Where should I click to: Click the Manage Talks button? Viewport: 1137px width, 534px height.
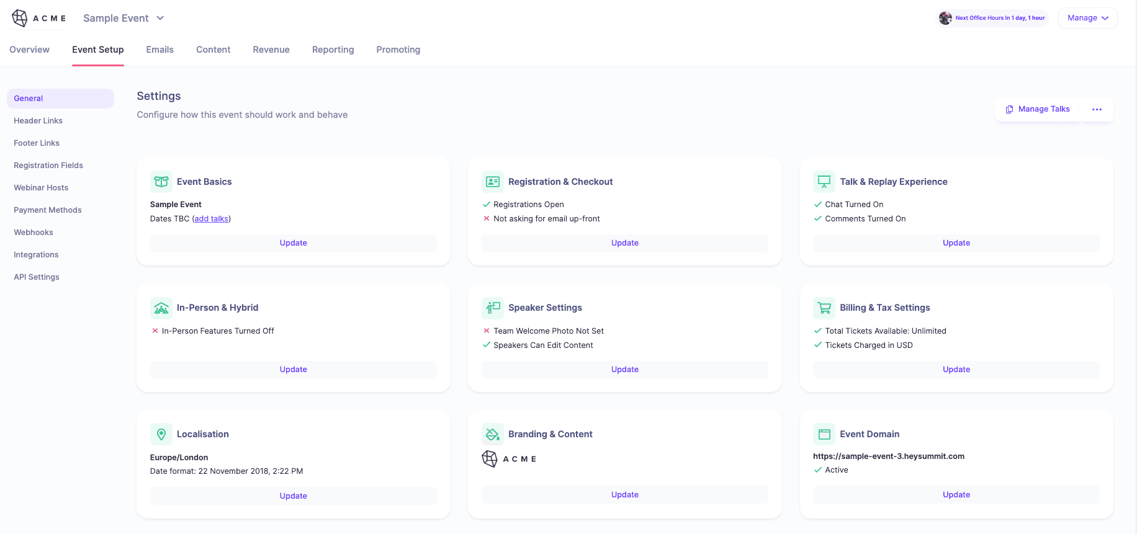pyautogui.click(x=1038, y=109)
